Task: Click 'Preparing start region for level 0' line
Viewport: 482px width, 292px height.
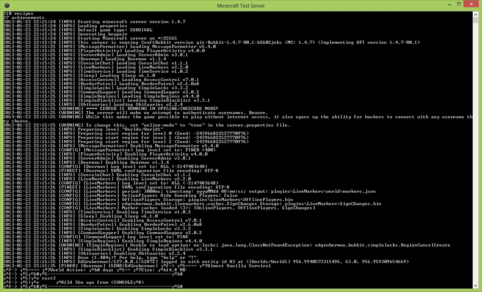Action: tap(126, 133)
